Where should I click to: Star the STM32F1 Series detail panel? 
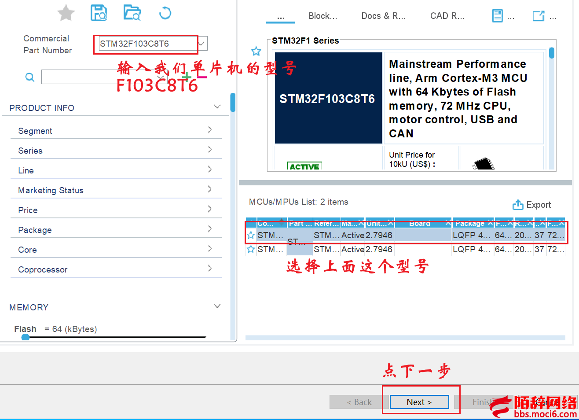[256, 52]
